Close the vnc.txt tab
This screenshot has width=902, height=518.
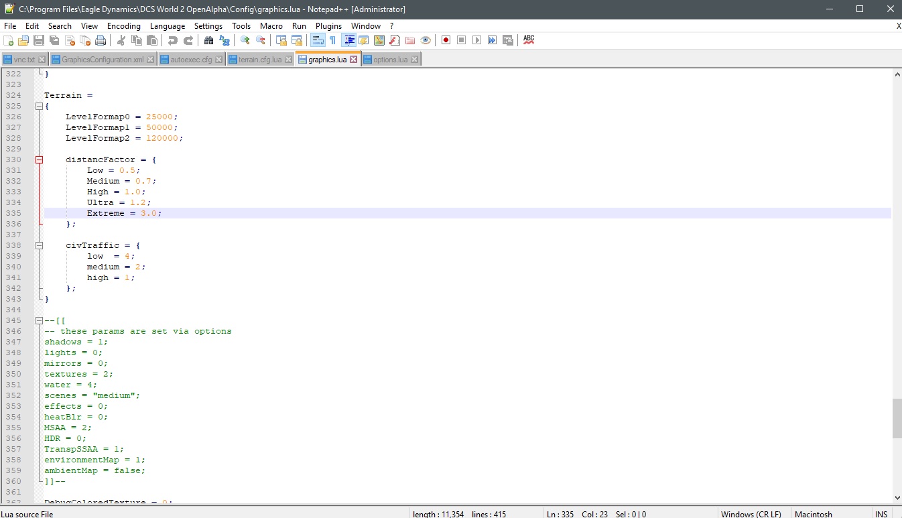[x=42, y=60]
